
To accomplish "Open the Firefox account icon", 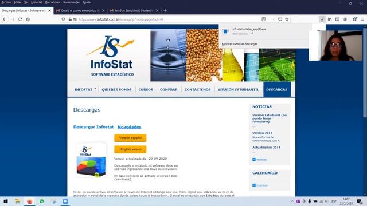I will coord(345,19).
